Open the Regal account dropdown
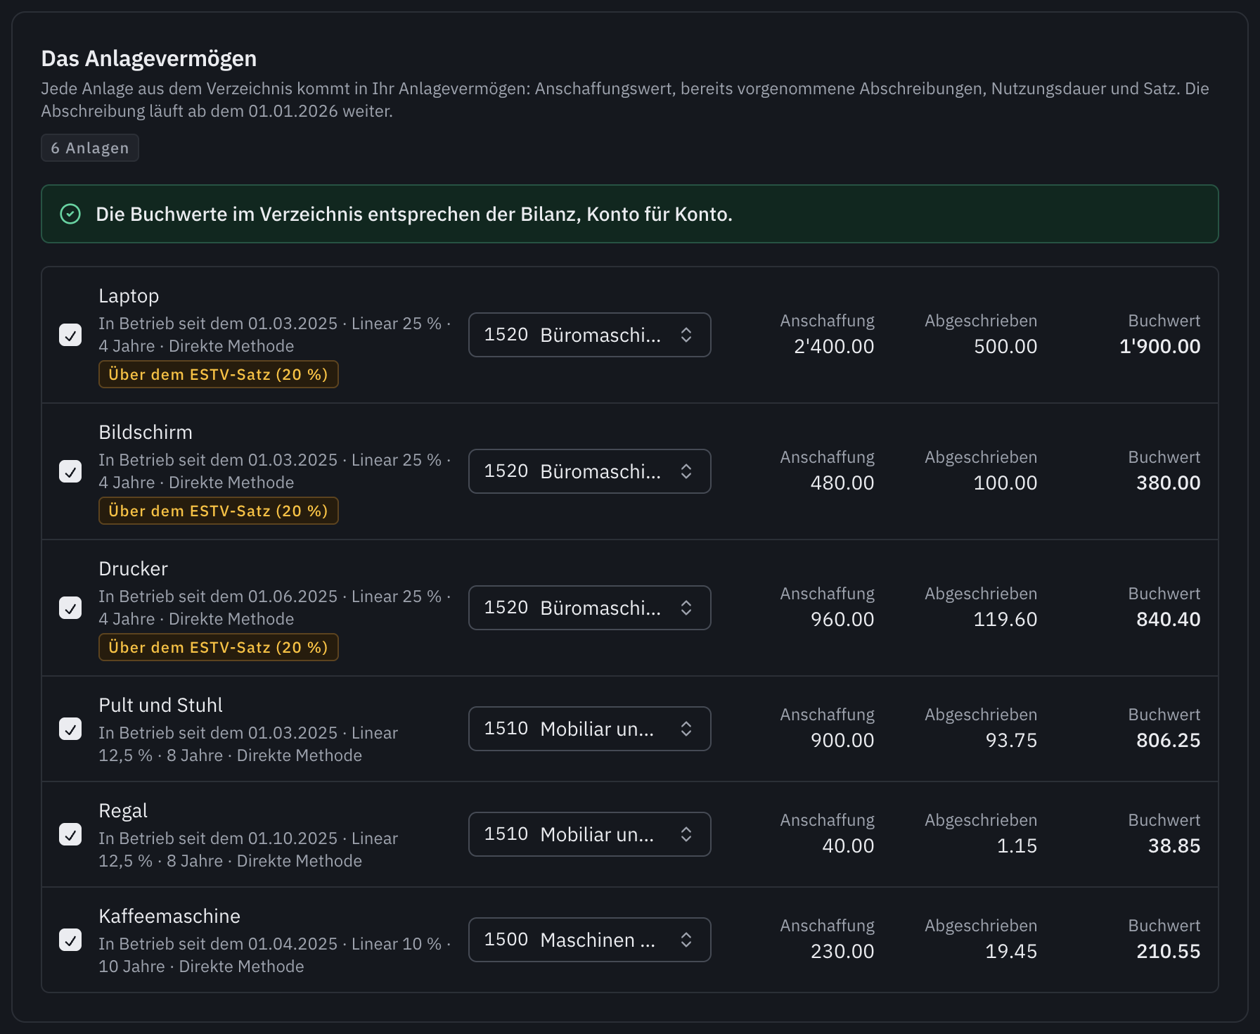Image resolution: width=1260 pixels, height=1034 pixels. pyautogui.click(x=589, y=834)
